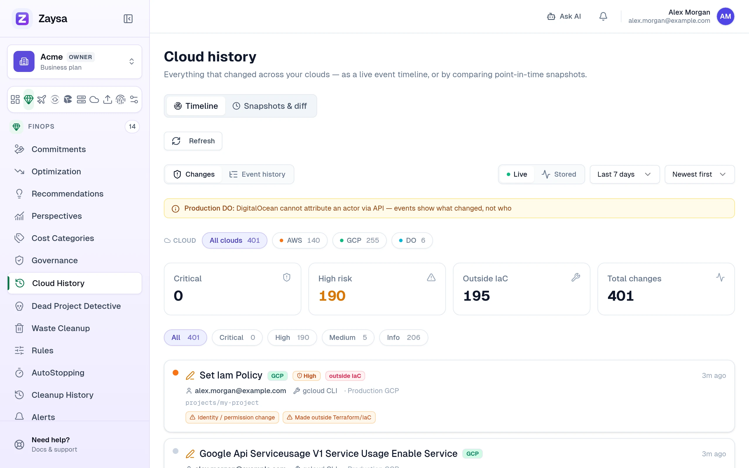This screenshot has width=749, height=468.
Task: Click the Acme organization building icon
Action: pos(24,61)
